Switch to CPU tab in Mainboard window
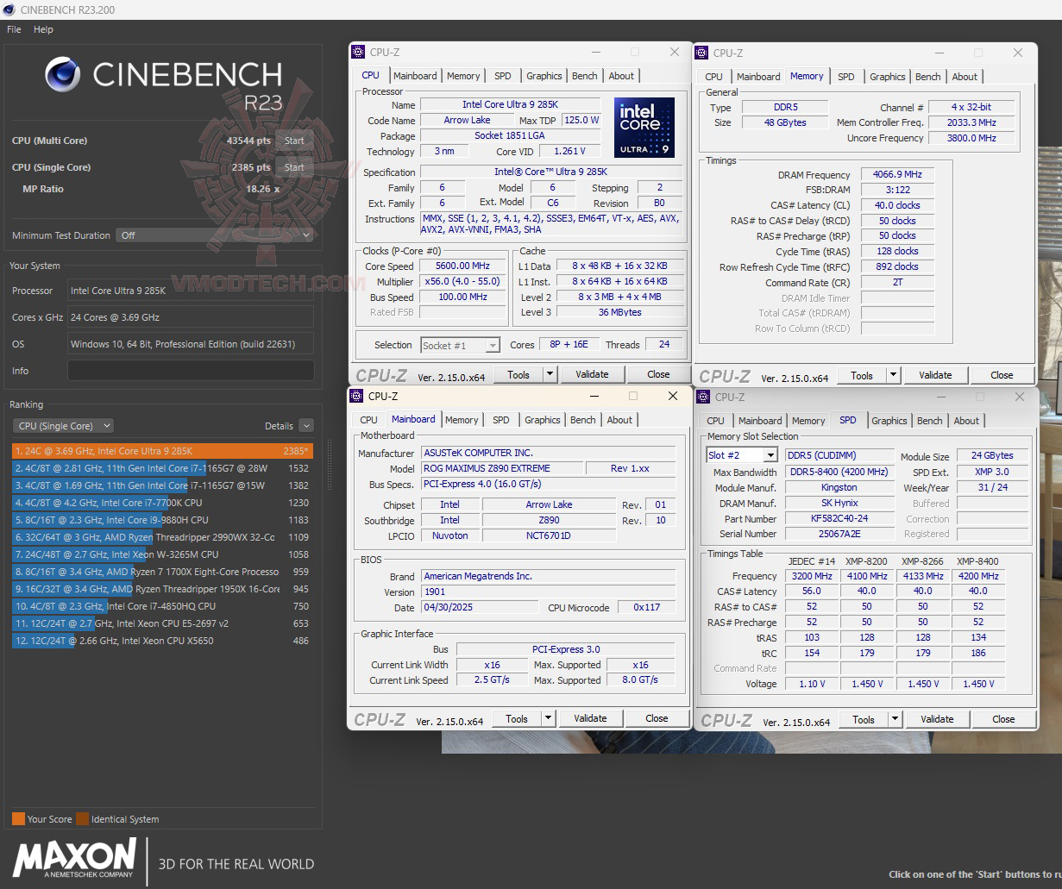Screen dimensions: 1062x889 click(x=368, y=420)
